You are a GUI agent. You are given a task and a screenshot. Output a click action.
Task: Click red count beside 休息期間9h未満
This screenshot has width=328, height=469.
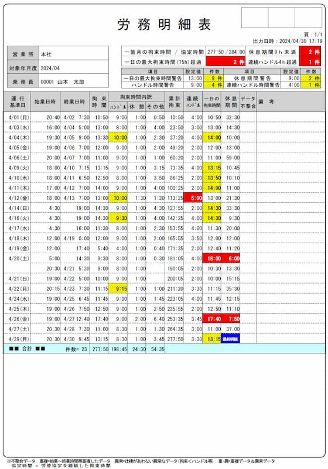[310, 52]
